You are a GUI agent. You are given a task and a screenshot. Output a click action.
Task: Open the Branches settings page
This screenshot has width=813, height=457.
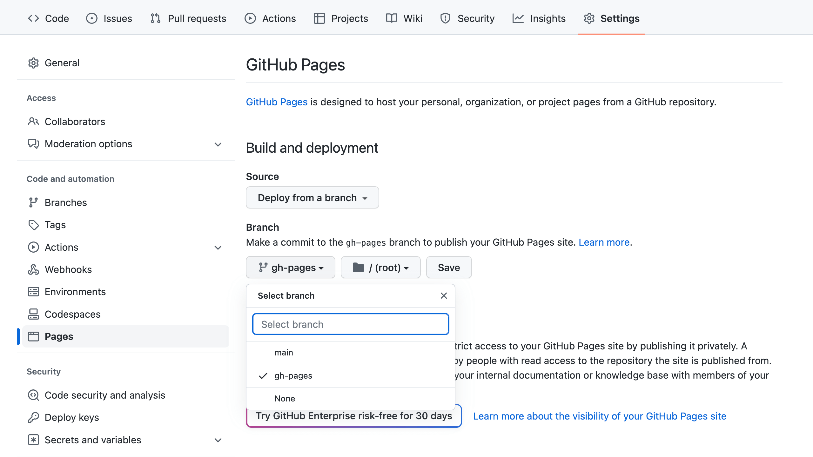(x=66, y=202)
